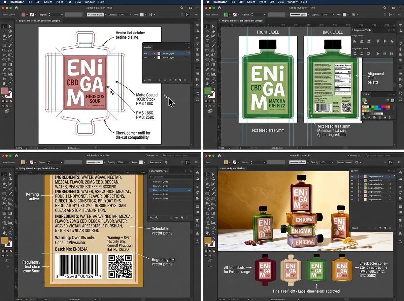Click horizontal align left in Alignment Tools panel
The width and height of the screenshot is (404, 301).
point(354,41)
